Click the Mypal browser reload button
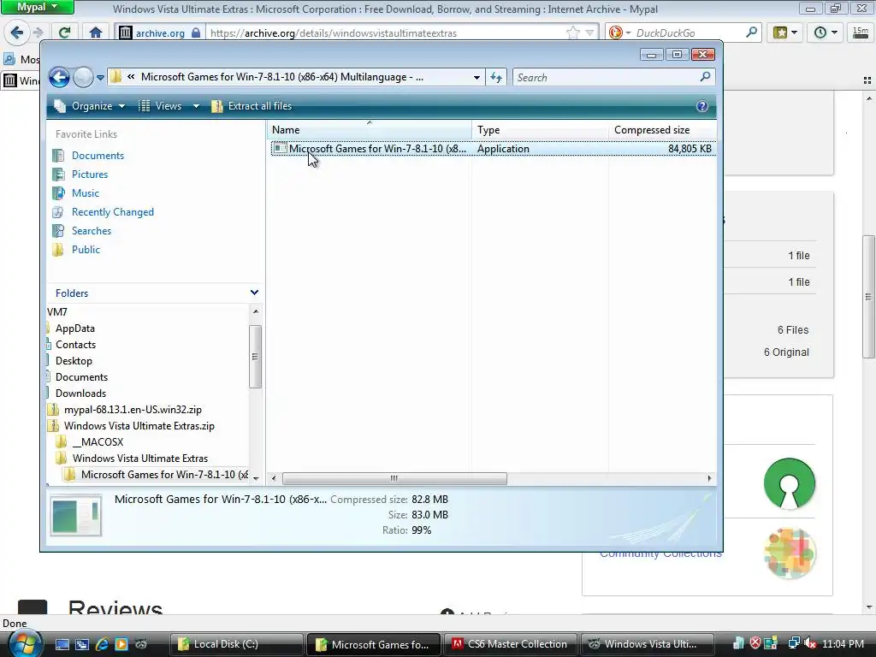This screenshot has height=657, width=876. pyautogui.click(x=64, y=33)
